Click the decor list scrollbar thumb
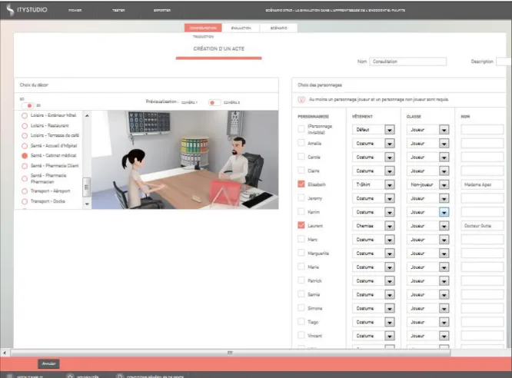Viewport: 512px width, 378px height. click(87, 187)
